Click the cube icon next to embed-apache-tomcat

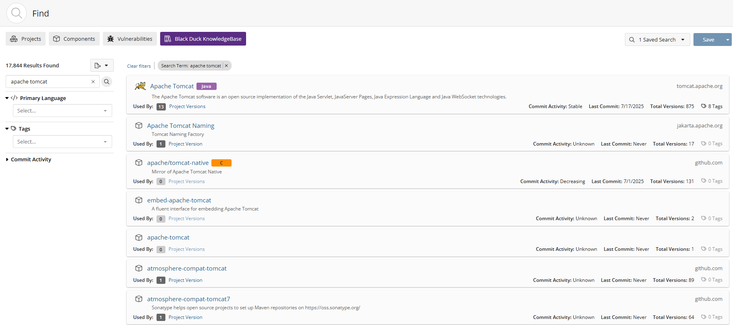click(x=139, y=200)
